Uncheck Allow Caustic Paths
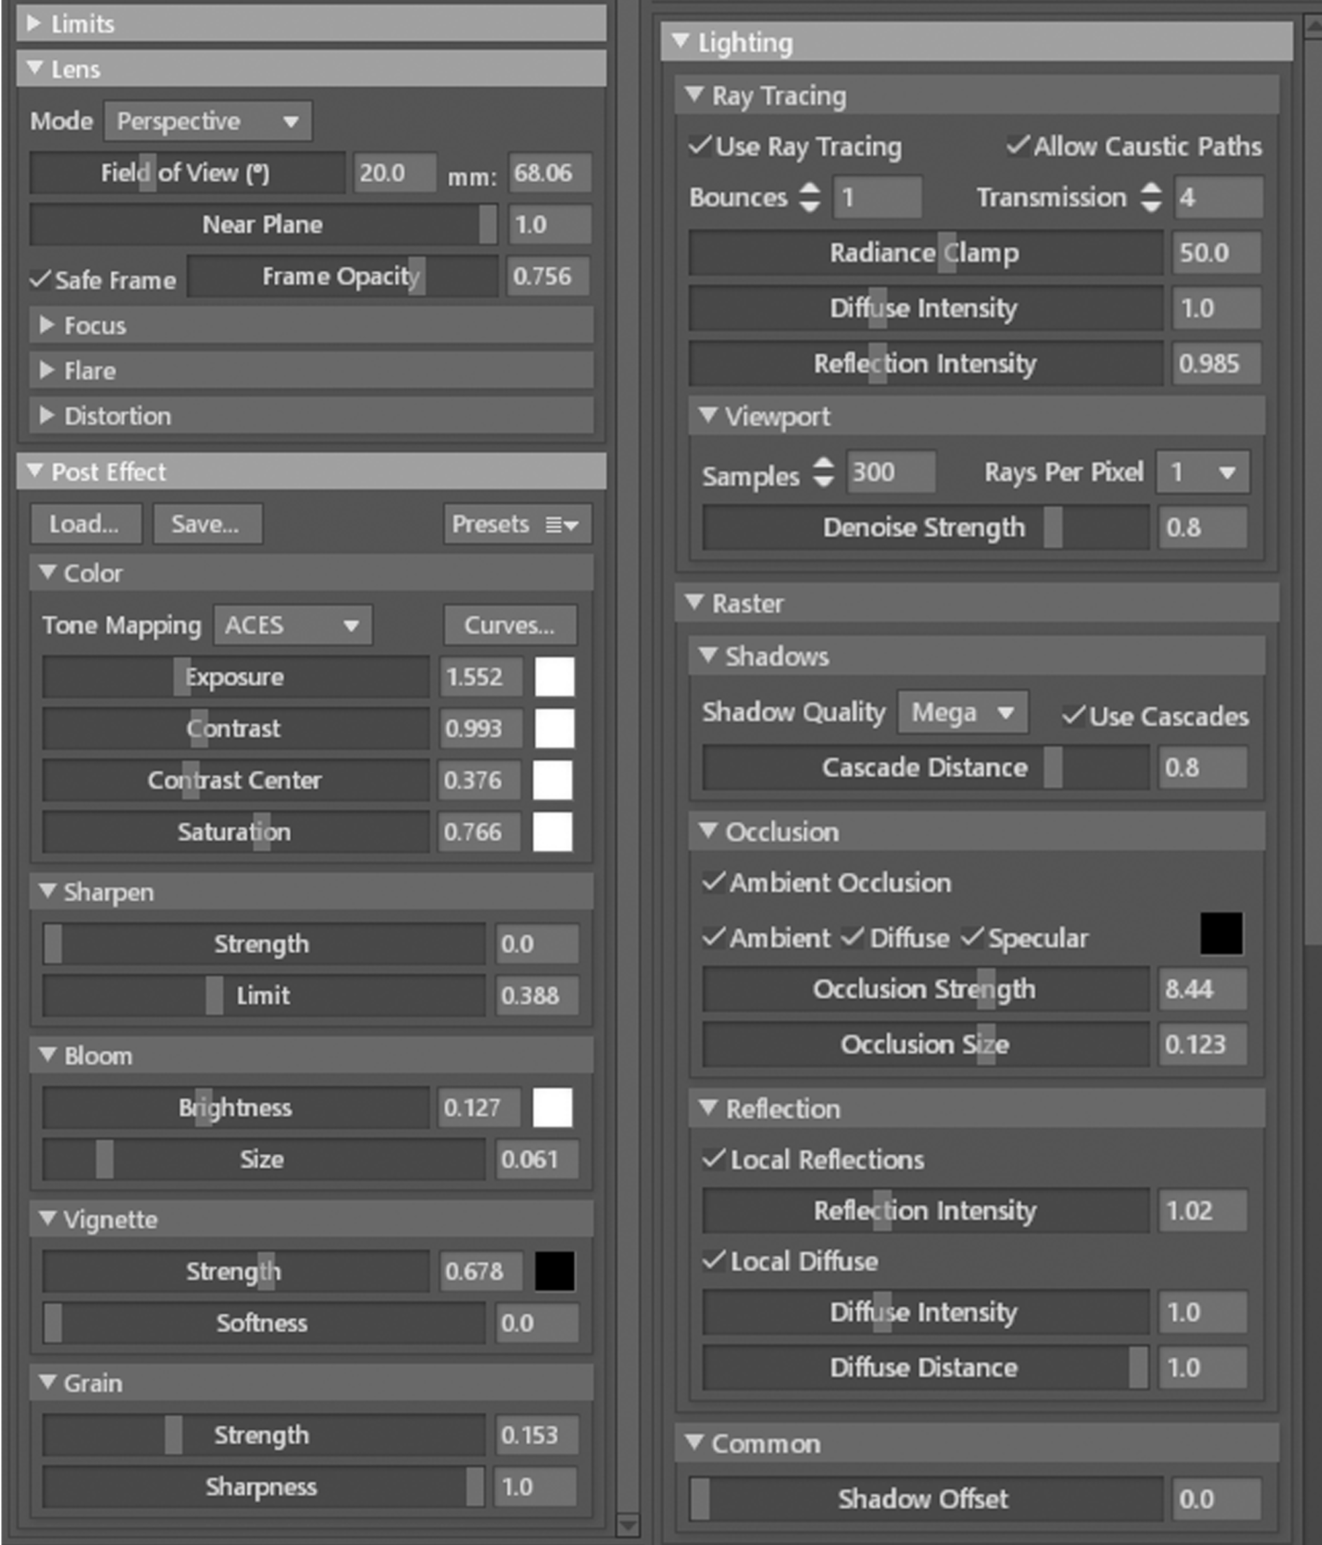Viewport: 1322px width, 1545px height. point(1018,145)
